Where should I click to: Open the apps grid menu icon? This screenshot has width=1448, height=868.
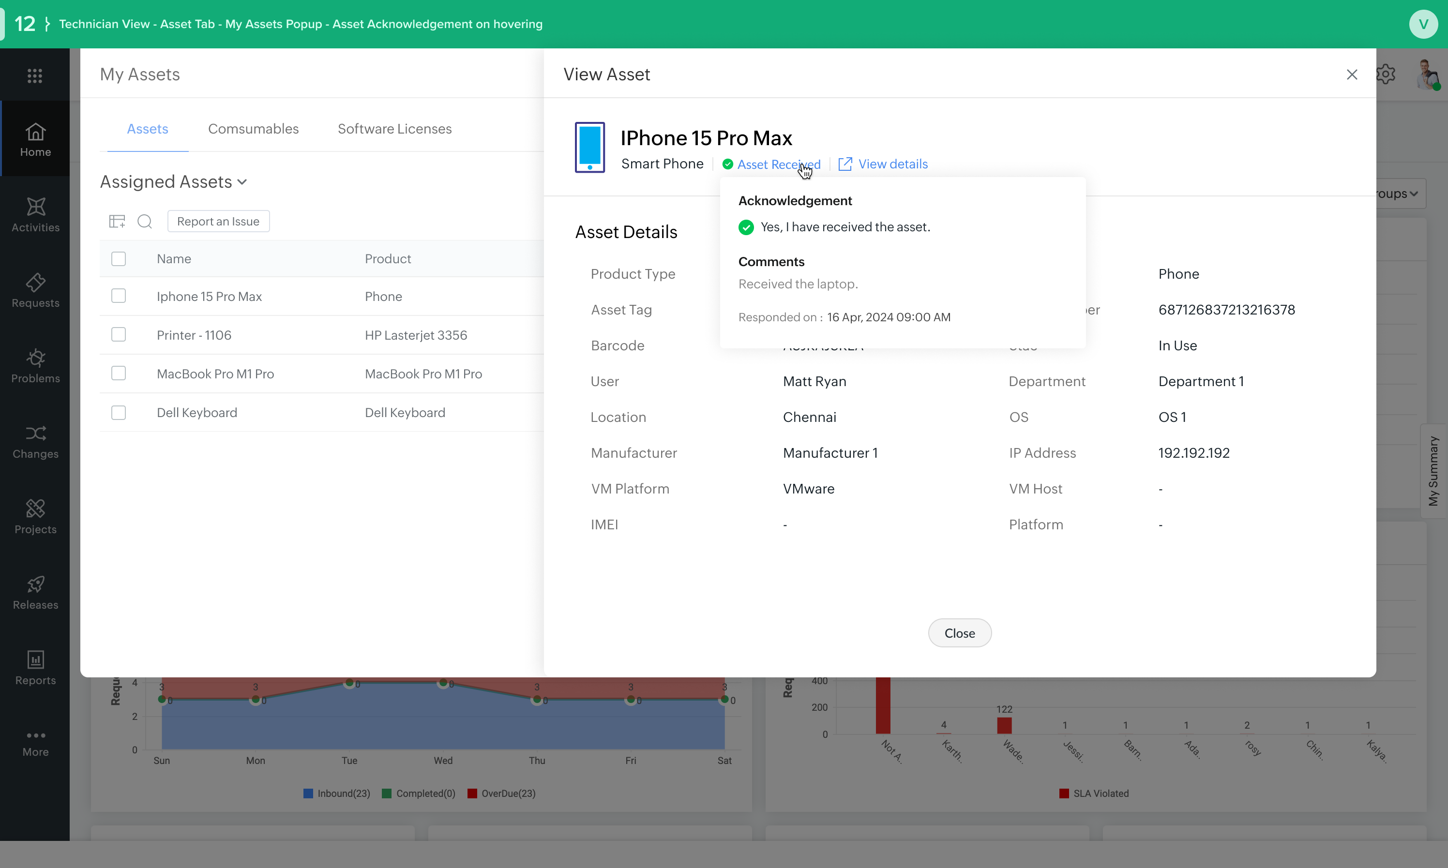[x=35, y=75]
